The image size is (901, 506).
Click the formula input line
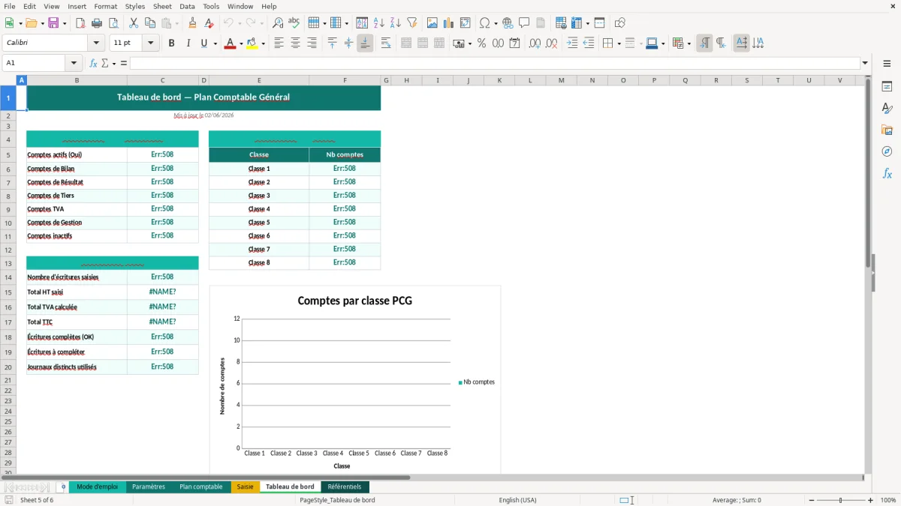[495, 63]
